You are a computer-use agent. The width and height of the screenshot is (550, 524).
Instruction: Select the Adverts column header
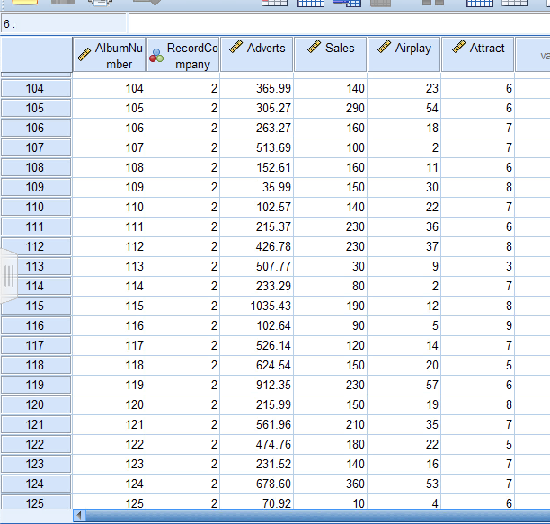point(257,55)
